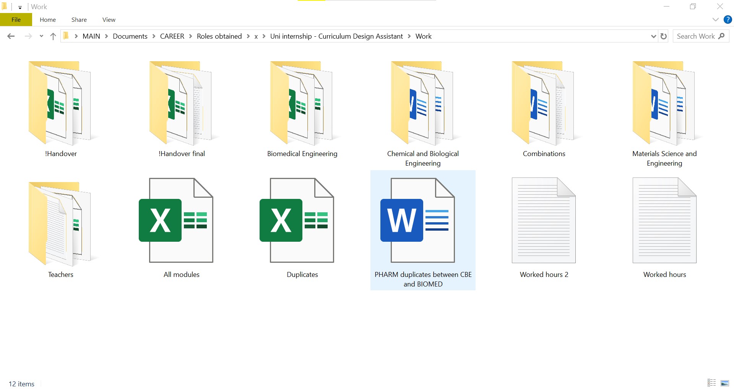Expand chevron after Documents breadcrumb

pos(154,36)
